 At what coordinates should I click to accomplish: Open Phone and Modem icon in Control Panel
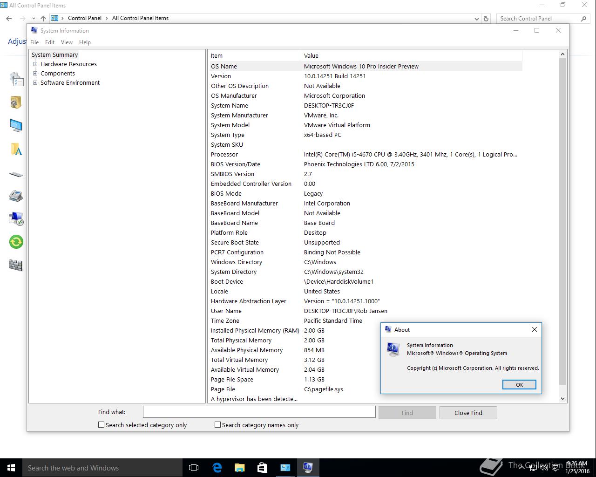click(16, 196)
